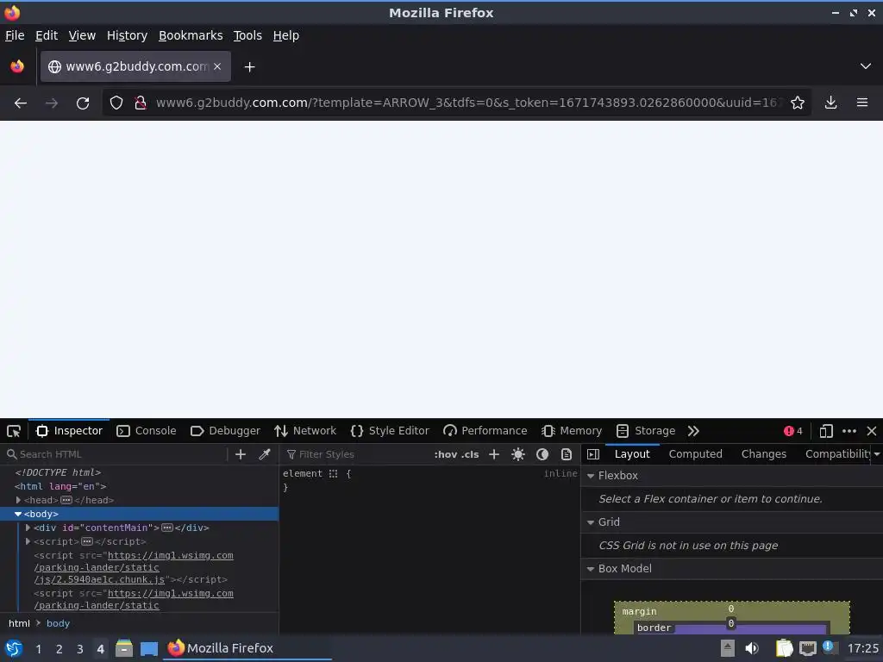The image size is (883, 662).
Task: Switch to workspace 2 in taskbar
Action: pyautogui.click(x=59, y=649)
